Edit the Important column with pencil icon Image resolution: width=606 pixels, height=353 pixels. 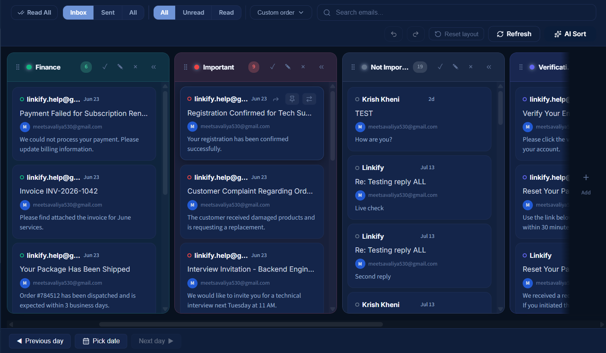click(x=288, y=67)
